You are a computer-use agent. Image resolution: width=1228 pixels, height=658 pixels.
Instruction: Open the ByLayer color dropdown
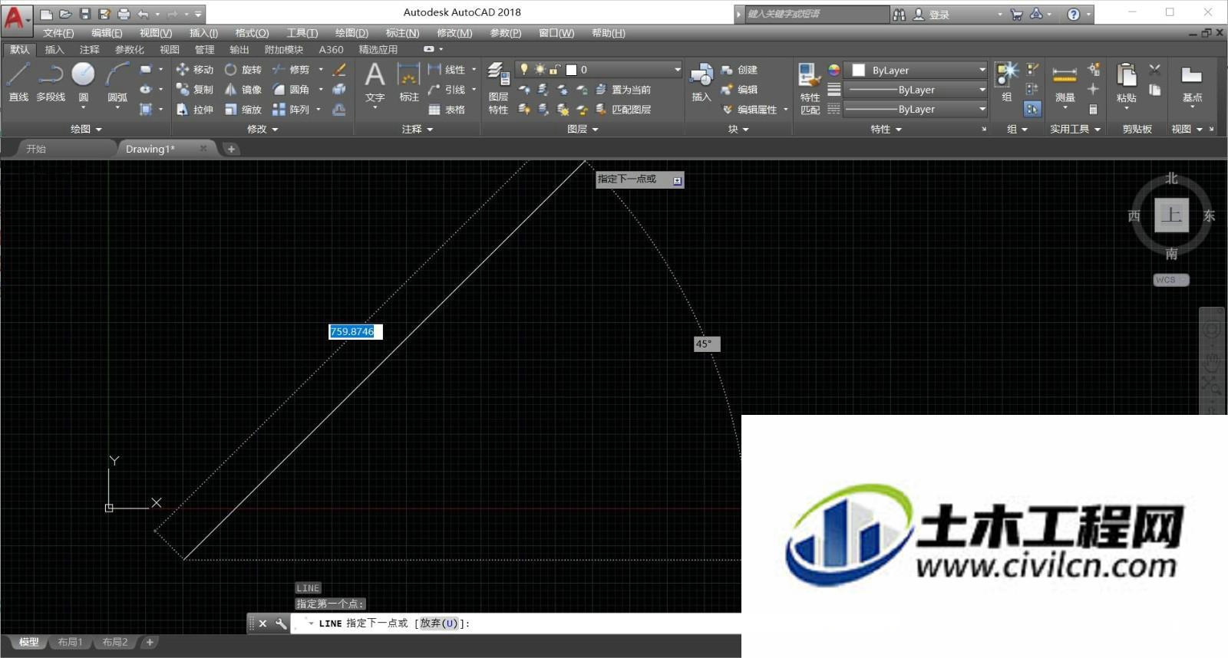pyautogui.click(x=916, y=70)
